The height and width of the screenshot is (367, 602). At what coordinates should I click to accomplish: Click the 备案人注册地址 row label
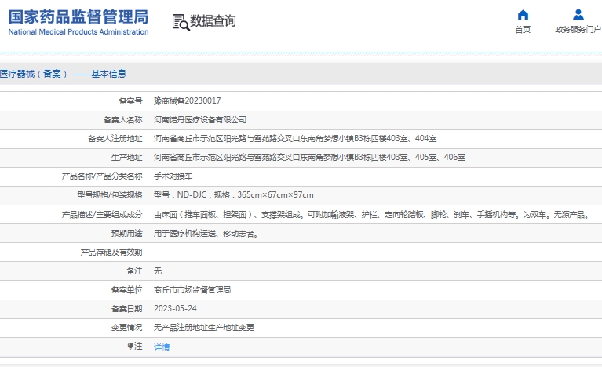tap(115, 139)
